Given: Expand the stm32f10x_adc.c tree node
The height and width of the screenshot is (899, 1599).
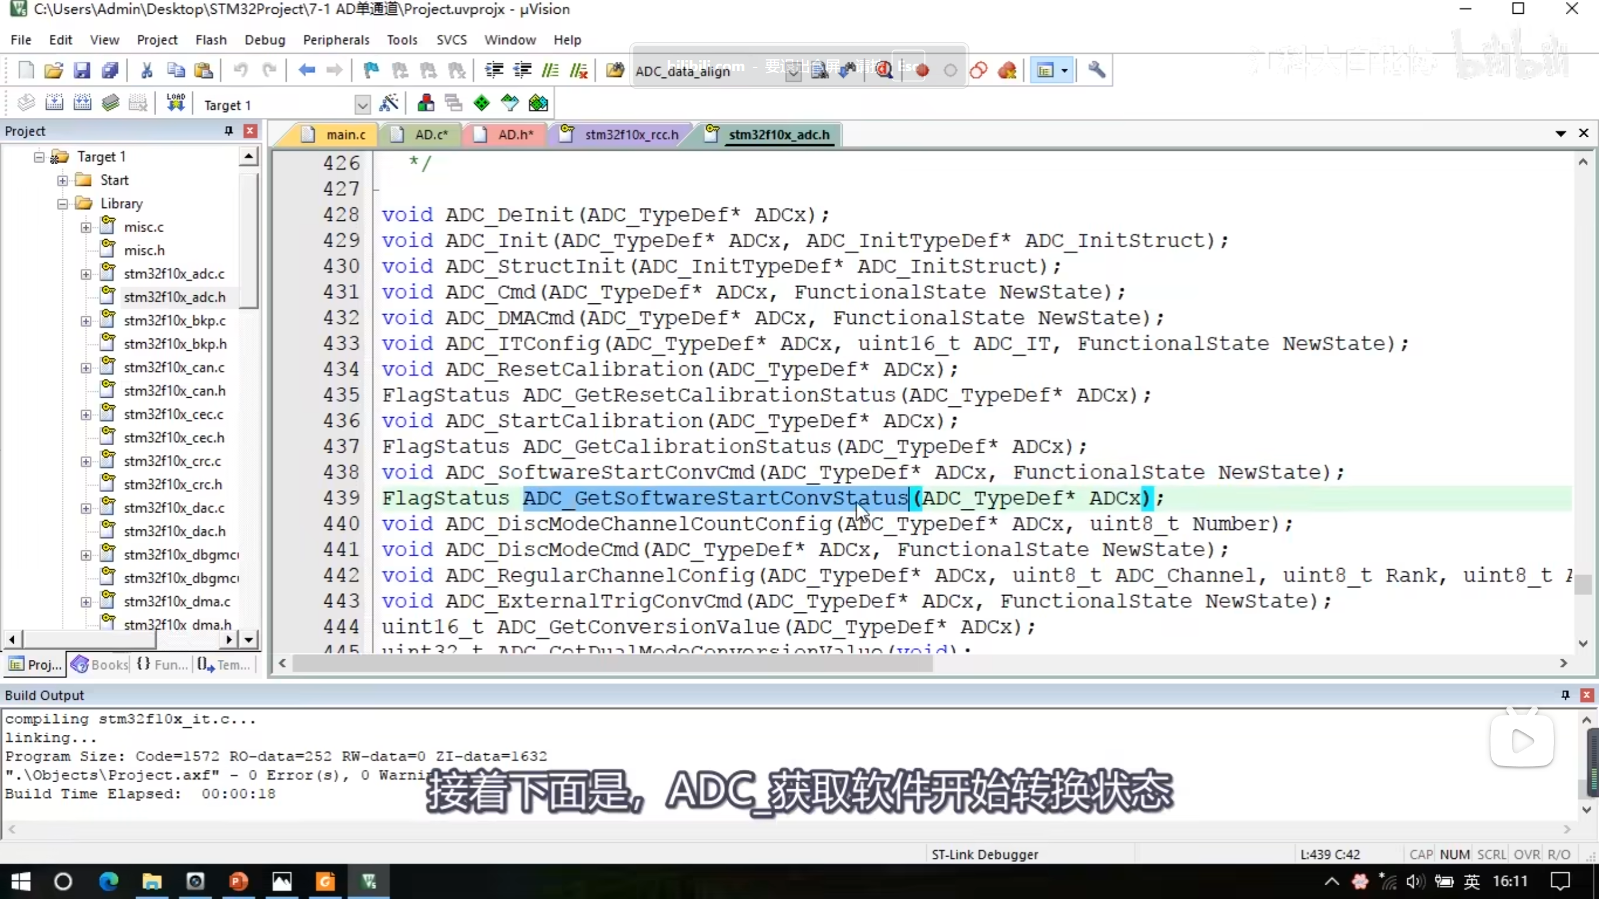Looking at the screenshot, I should (86, 274).
